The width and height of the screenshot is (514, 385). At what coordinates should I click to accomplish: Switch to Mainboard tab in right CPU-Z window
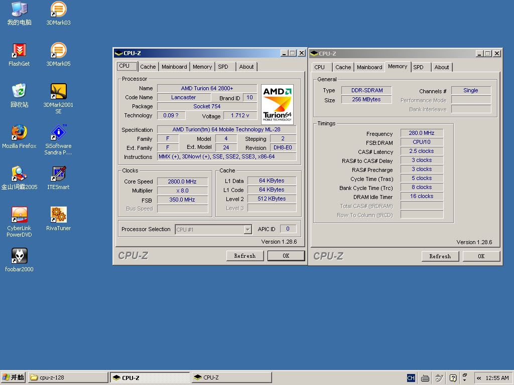(x=369, y=67)
